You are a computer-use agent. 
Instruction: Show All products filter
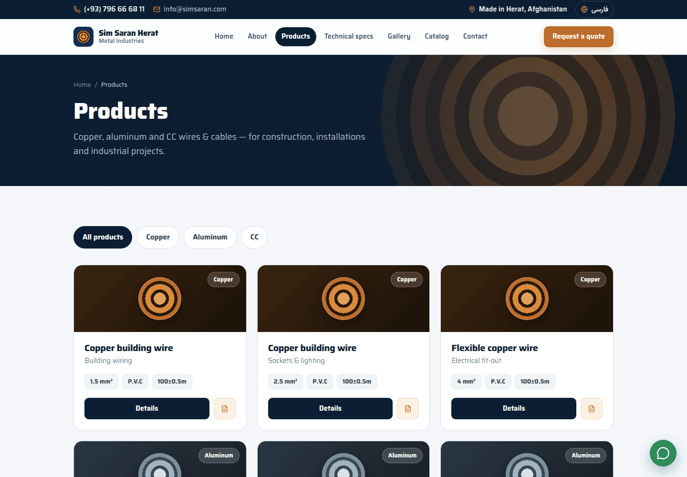[x=103, y=237]
